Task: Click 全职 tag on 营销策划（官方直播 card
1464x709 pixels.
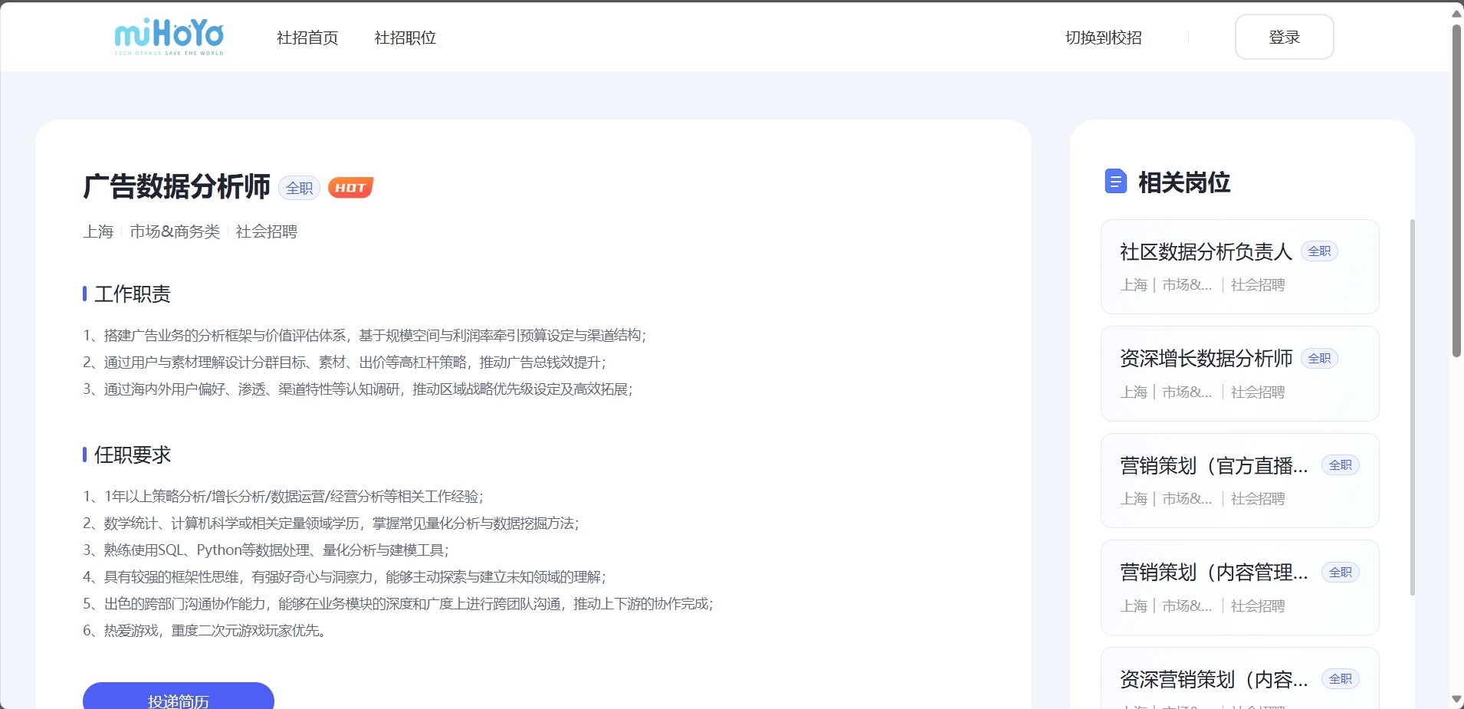Action: click(1340, 465)
